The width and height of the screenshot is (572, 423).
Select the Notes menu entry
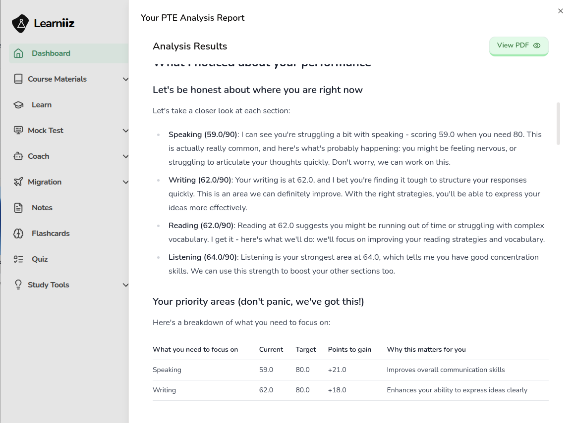point(42,207)
